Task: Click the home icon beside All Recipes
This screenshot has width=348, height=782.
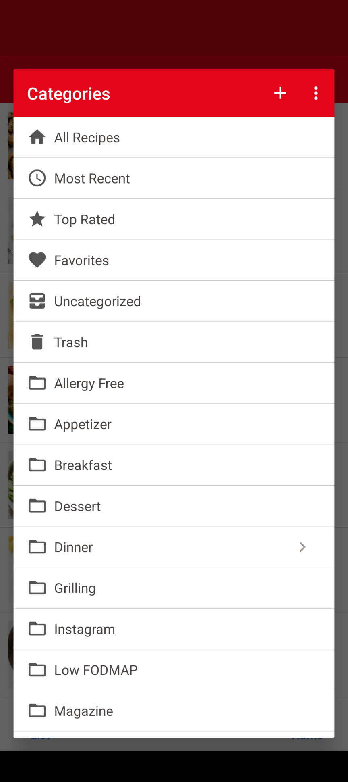Action: (x=37, y=138)
